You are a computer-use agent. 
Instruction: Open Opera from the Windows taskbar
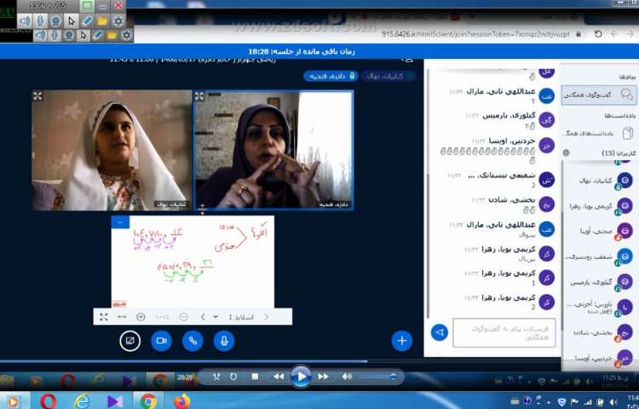pos(48,401)
